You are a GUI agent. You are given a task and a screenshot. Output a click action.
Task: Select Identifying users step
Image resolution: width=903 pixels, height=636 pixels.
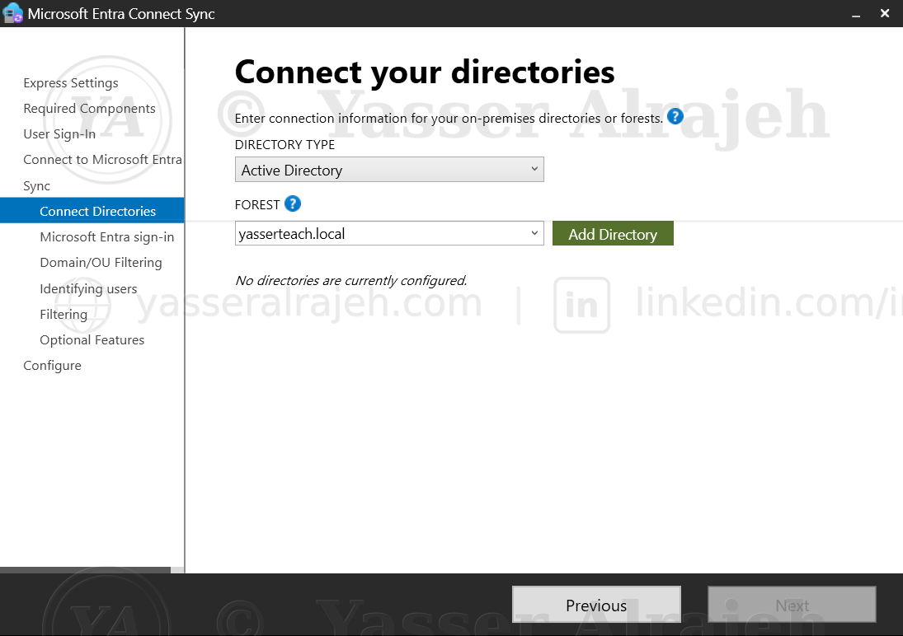(x=88, y=288)
